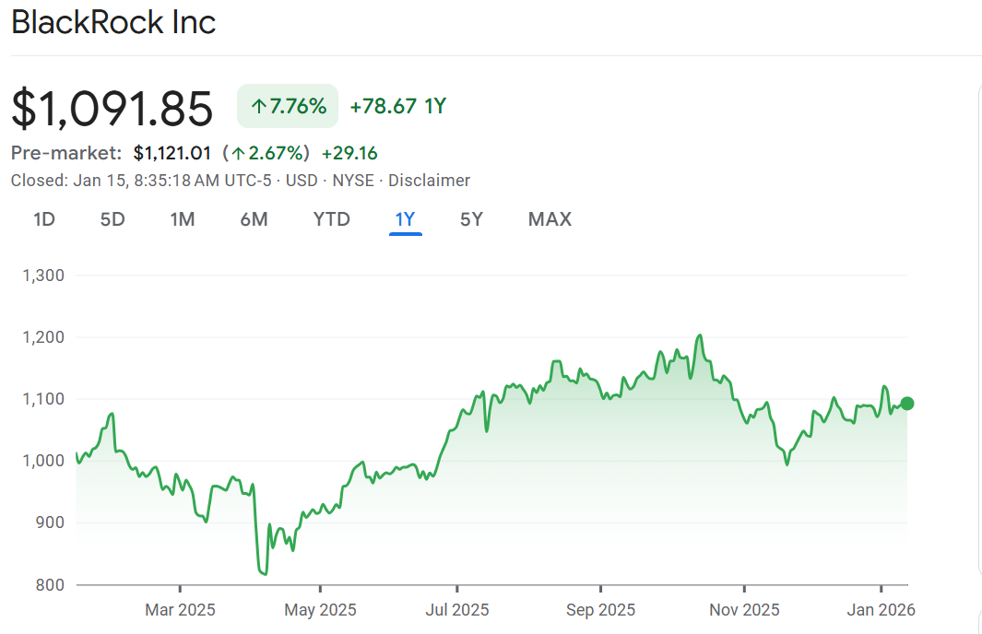Show the 1M price history
The width and height of the screenshot is (982, 634).
pos(183,219)
